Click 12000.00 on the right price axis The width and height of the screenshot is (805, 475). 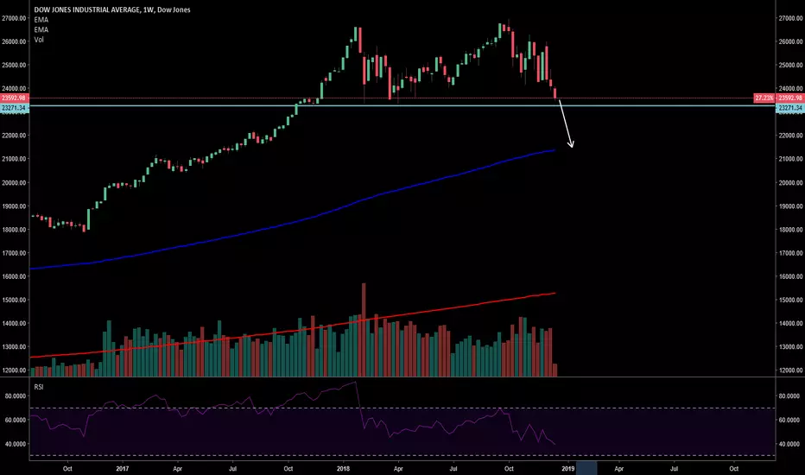pos(790,370)
